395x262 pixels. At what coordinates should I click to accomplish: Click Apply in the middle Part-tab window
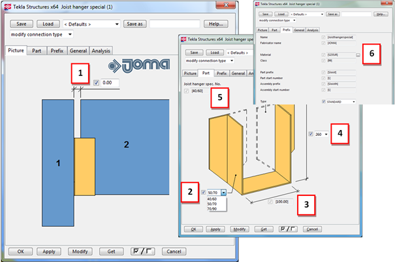215,229
